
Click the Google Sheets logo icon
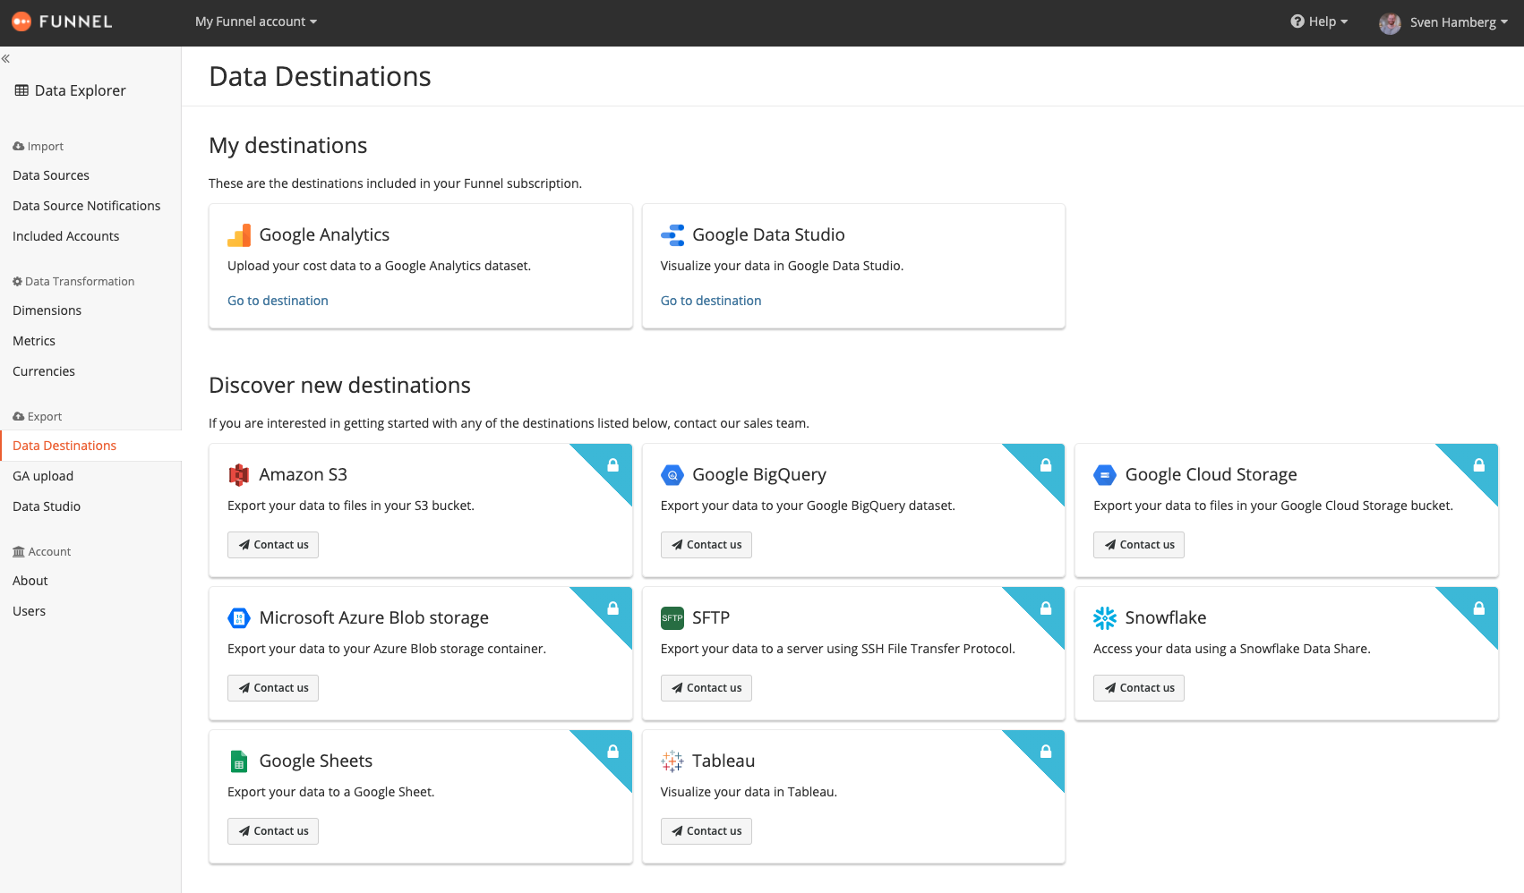[239, 761]
